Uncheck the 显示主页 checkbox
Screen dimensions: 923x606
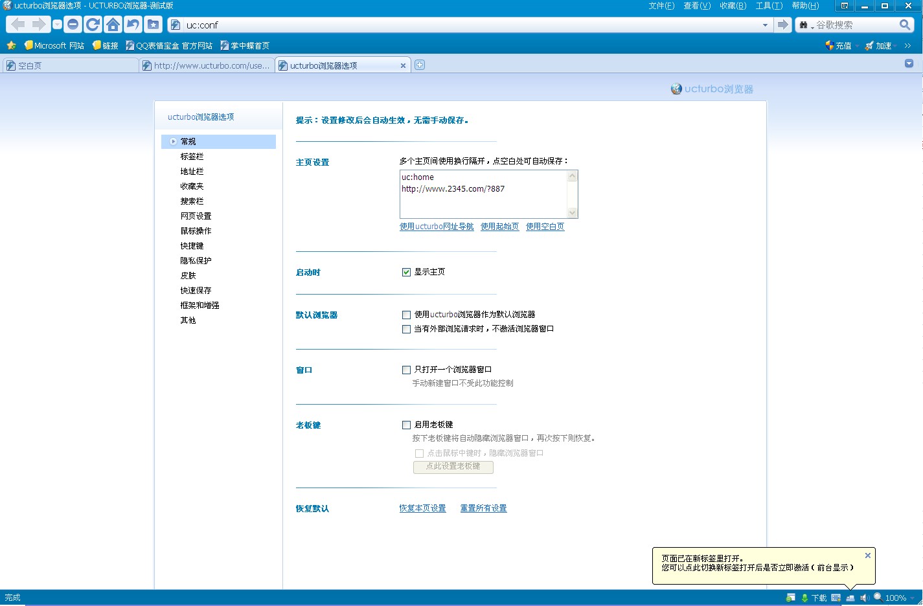(406, 272)
